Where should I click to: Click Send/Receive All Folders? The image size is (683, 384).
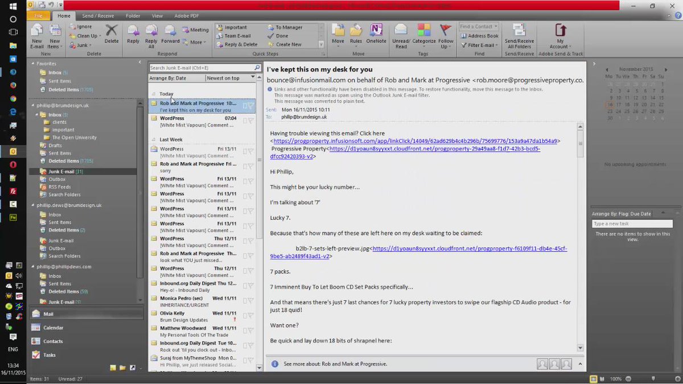(x=519, y=36)
